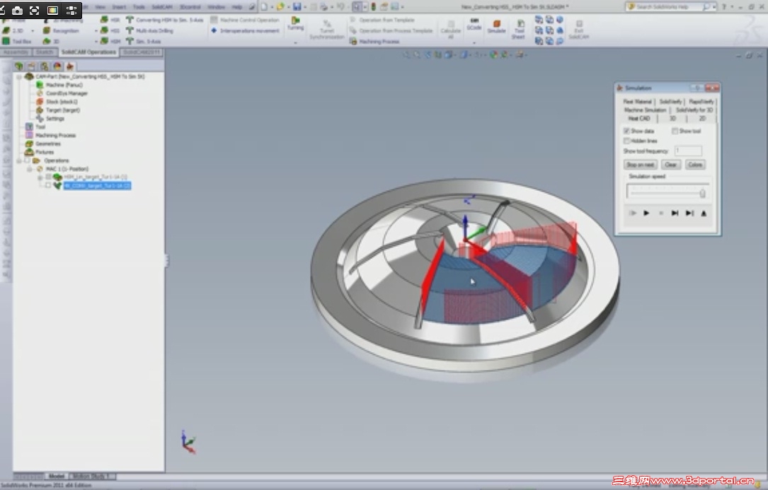The height and width of the screenshot is (490, 768).
Task: Click Turret Synchronization icon
Action: (x=327, y=30)
